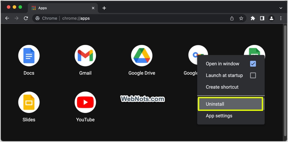This screenshot has height=142, width=288.
Task: Click the red close window button
Action: pyautogui.click(x=8, y=7)
